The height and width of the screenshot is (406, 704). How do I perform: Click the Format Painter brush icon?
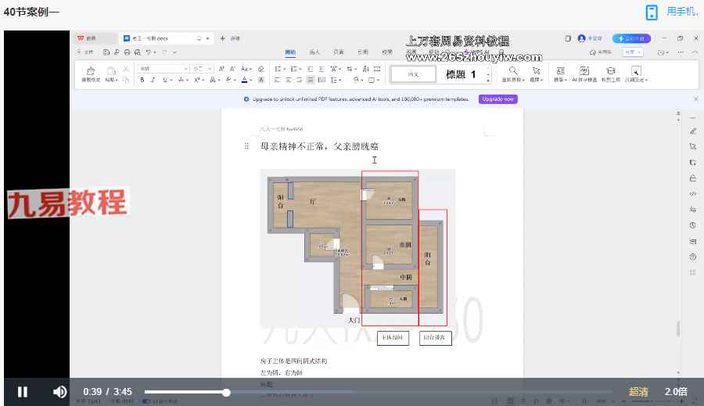tap(91, 72)
